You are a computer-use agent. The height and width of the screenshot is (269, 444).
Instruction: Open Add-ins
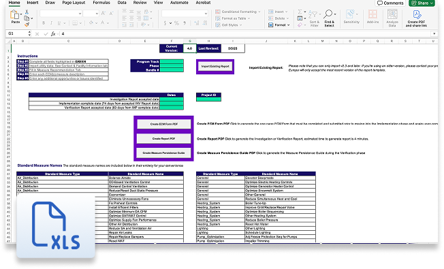coord(372,17)
